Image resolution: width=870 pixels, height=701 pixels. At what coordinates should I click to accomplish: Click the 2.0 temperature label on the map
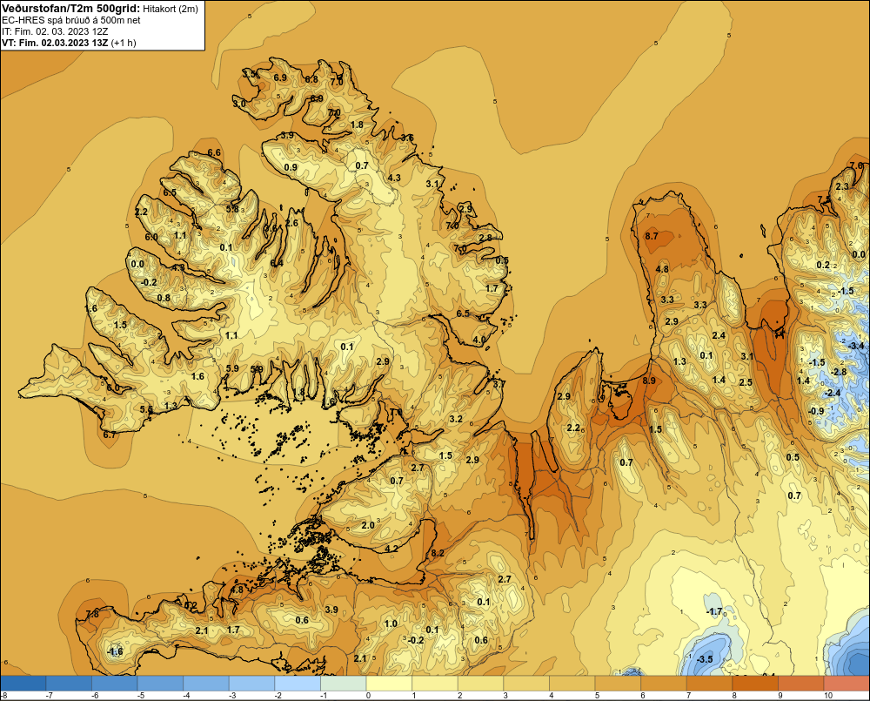pyautogui.click(x=368, y=525)
